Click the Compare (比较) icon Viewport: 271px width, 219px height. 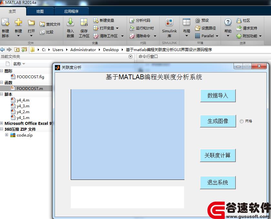coord(42,32)
